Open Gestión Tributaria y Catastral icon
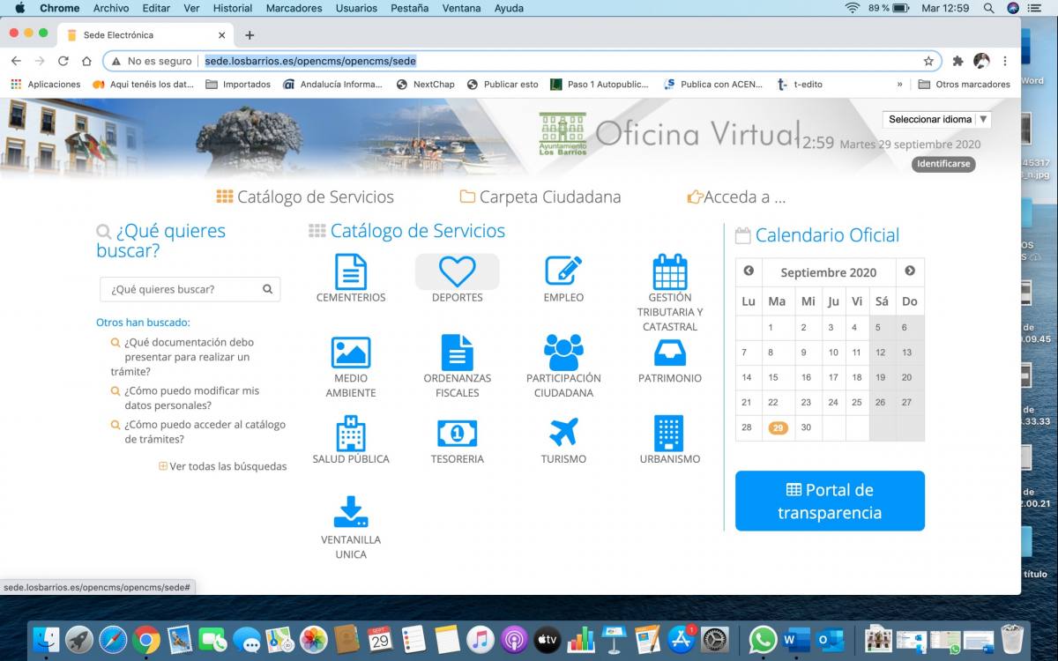 [669, 272]
